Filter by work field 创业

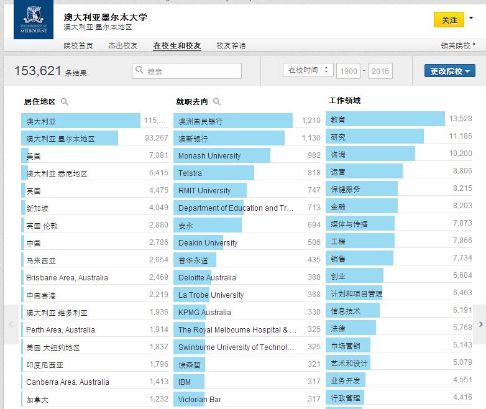399,275
